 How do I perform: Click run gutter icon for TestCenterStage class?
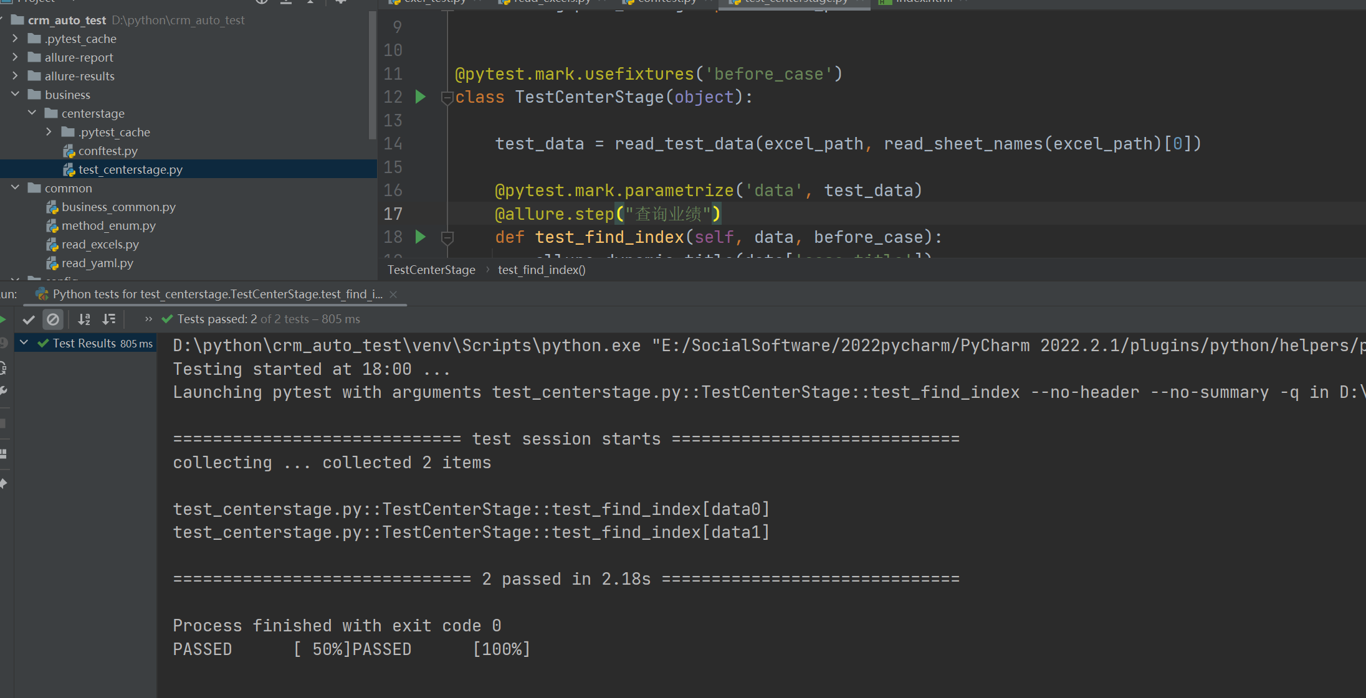tap(421, 97)
